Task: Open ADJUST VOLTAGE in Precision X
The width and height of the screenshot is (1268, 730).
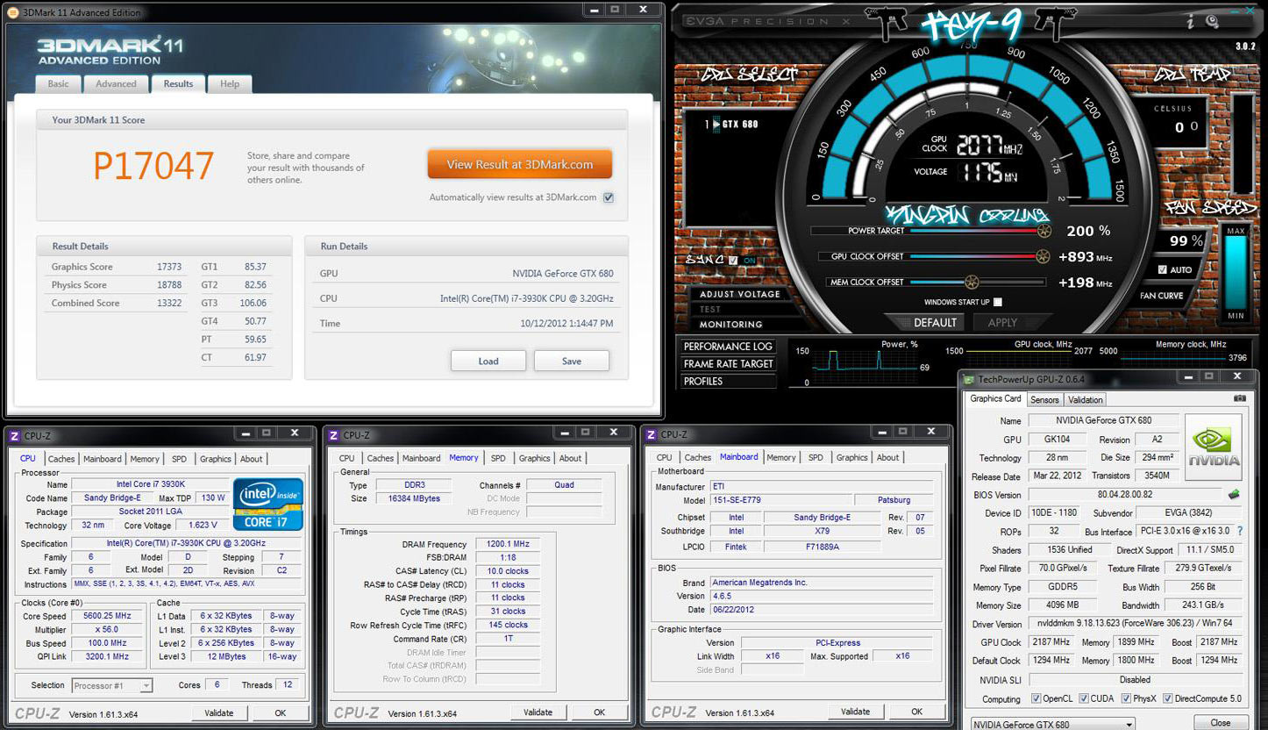Action: (740, 294)
